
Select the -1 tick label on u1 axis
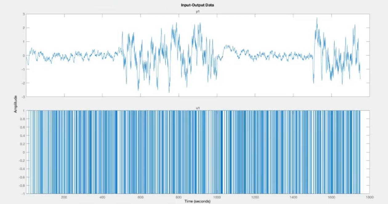23,194
